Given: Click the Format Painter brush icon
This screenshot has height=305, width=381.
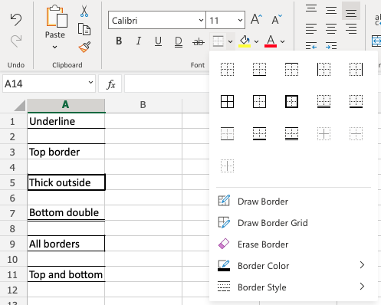Looking at the screenshot, I should (x=84, y=47).
